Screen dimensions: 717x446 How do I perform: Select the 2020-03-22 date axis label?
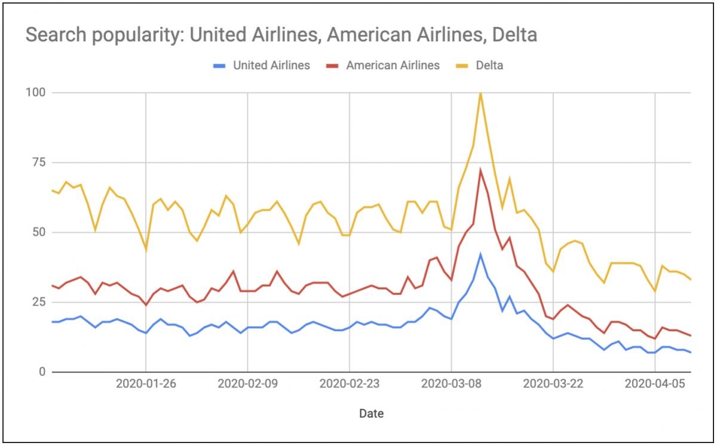[553, 384]
